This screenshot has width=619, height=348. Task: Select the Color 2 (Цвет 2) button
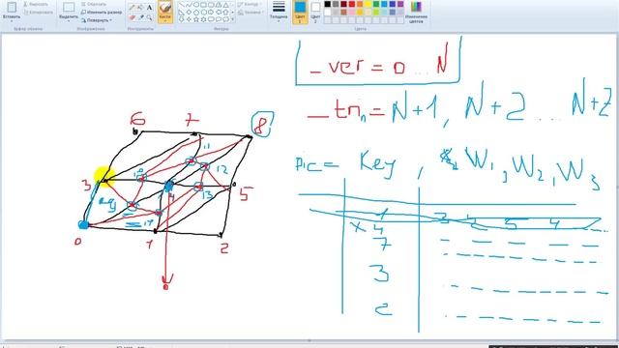[x=315, y=12]
